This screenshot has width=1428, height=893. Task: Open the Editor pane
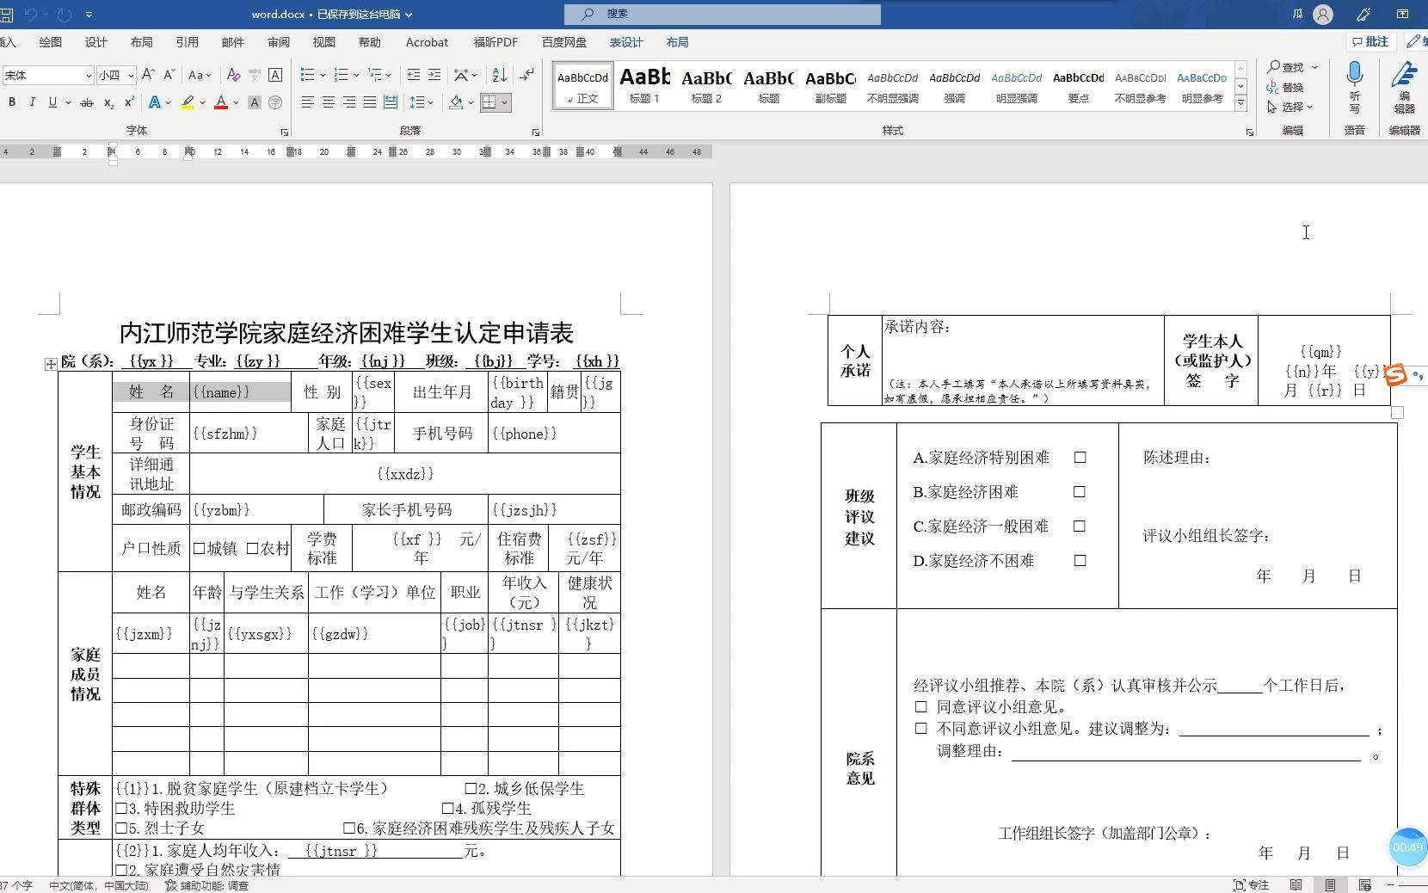(1404, 87)
